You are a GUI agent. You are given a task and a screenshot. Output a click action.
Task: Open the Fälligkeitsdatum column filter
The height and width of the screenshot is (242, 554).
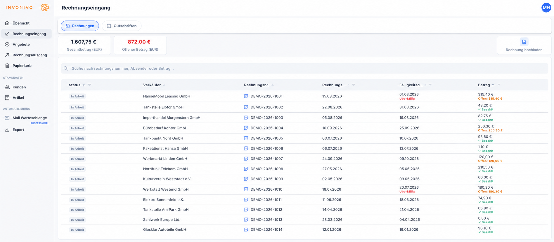(430, 85)
